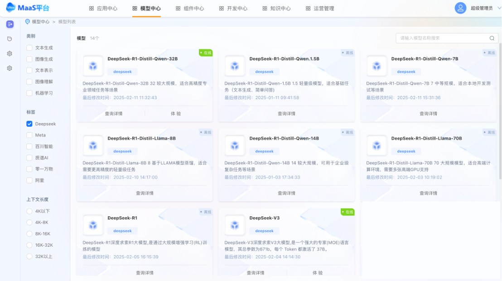Click the deepseek tag on DeepSeek-V3 card
502x281 pixels.
click(264, 231)
